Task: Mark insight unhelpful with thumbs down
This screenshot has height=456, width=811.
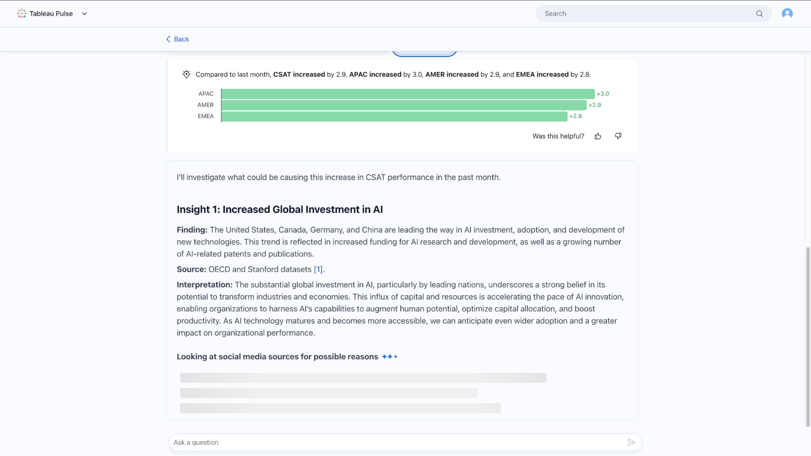Action: [x=618, y=136]
